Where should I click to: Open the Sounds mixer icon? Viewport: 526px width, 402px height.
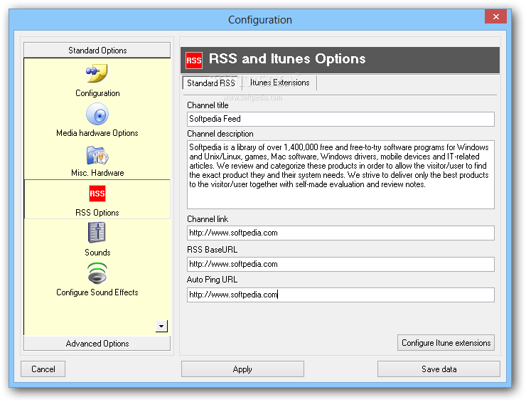[97, 233]
